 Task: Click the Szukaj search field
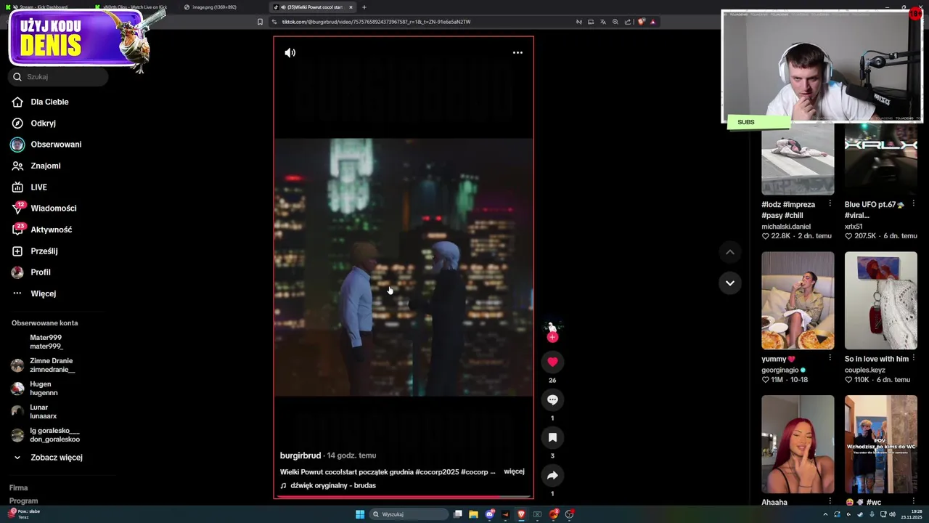tap(58, 76)
